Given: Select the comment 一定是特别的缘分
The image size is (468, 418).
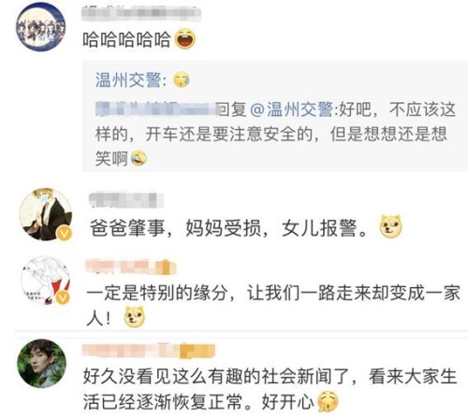Looking at the screenshot, I should pos(273,306).
